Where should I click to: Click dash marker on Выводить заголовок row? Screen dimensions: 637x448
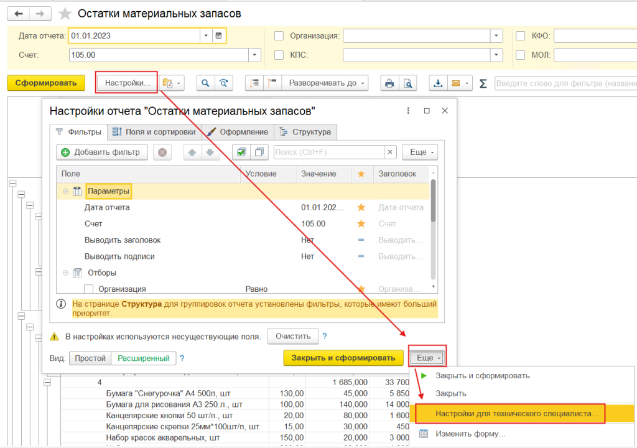click(x=361, y=240)
